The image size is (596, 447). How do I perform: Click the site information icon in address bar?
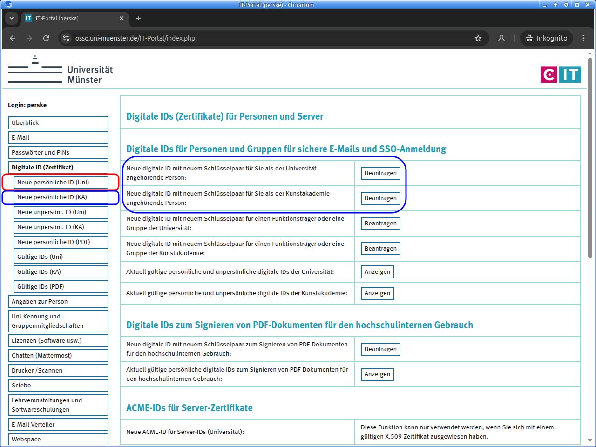tap(66, 38)
